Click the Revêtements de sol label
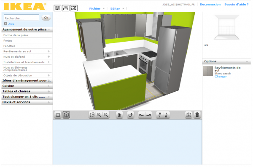Screen dimensions: 253x167 (227, 69)
